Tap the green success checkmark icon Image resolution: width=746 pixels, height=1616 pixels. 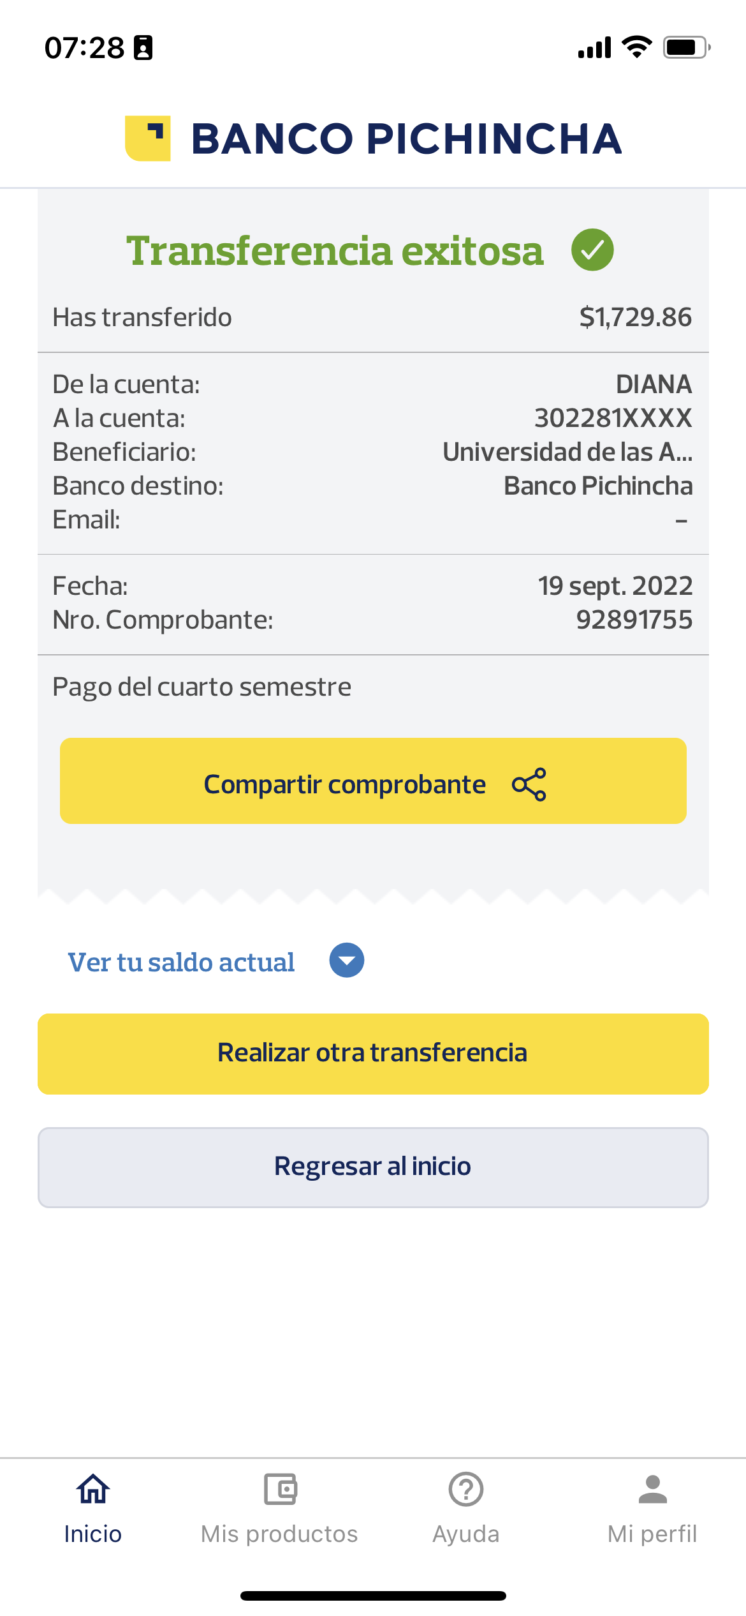[x=592, y=250]
